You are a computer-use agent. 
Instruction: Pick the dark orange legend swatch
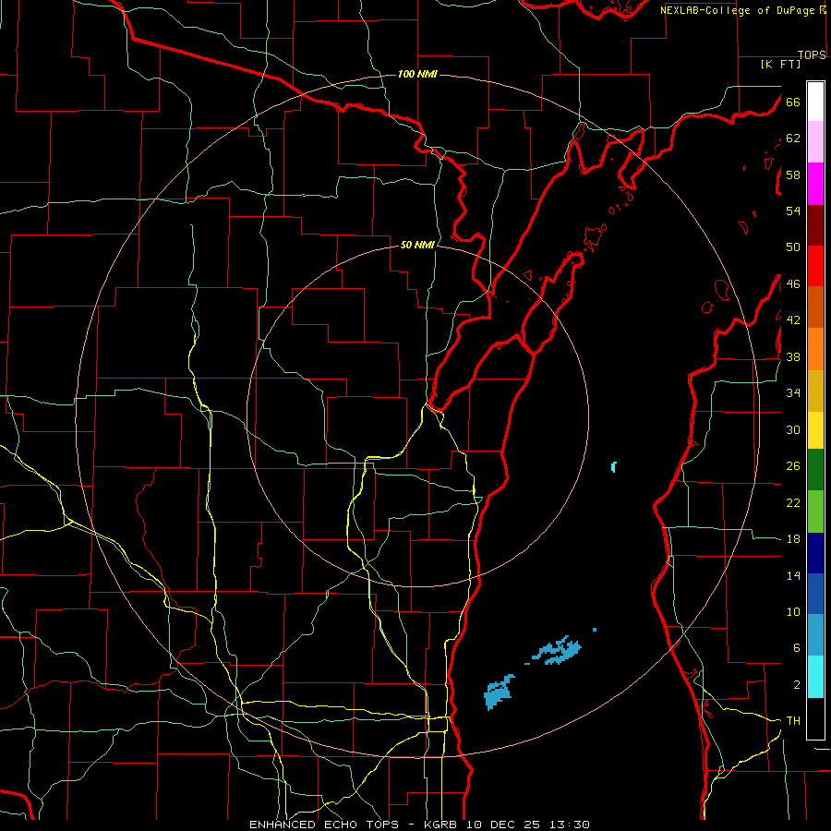[815, 307]
